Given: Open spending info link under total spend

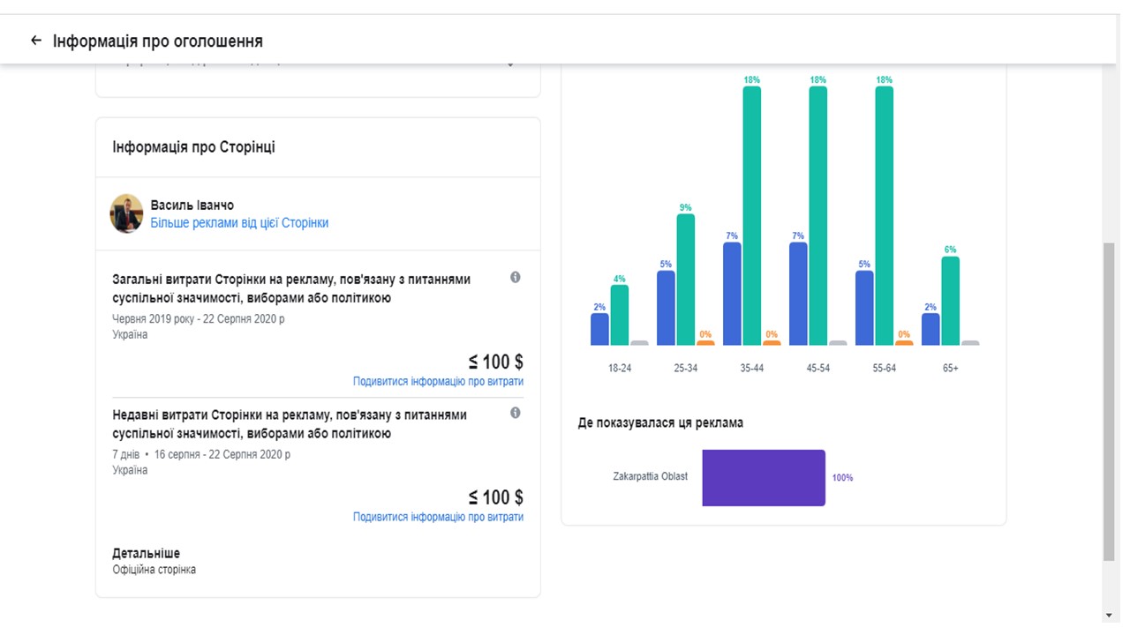Looking at the screenshot, I should click(438, 381).
